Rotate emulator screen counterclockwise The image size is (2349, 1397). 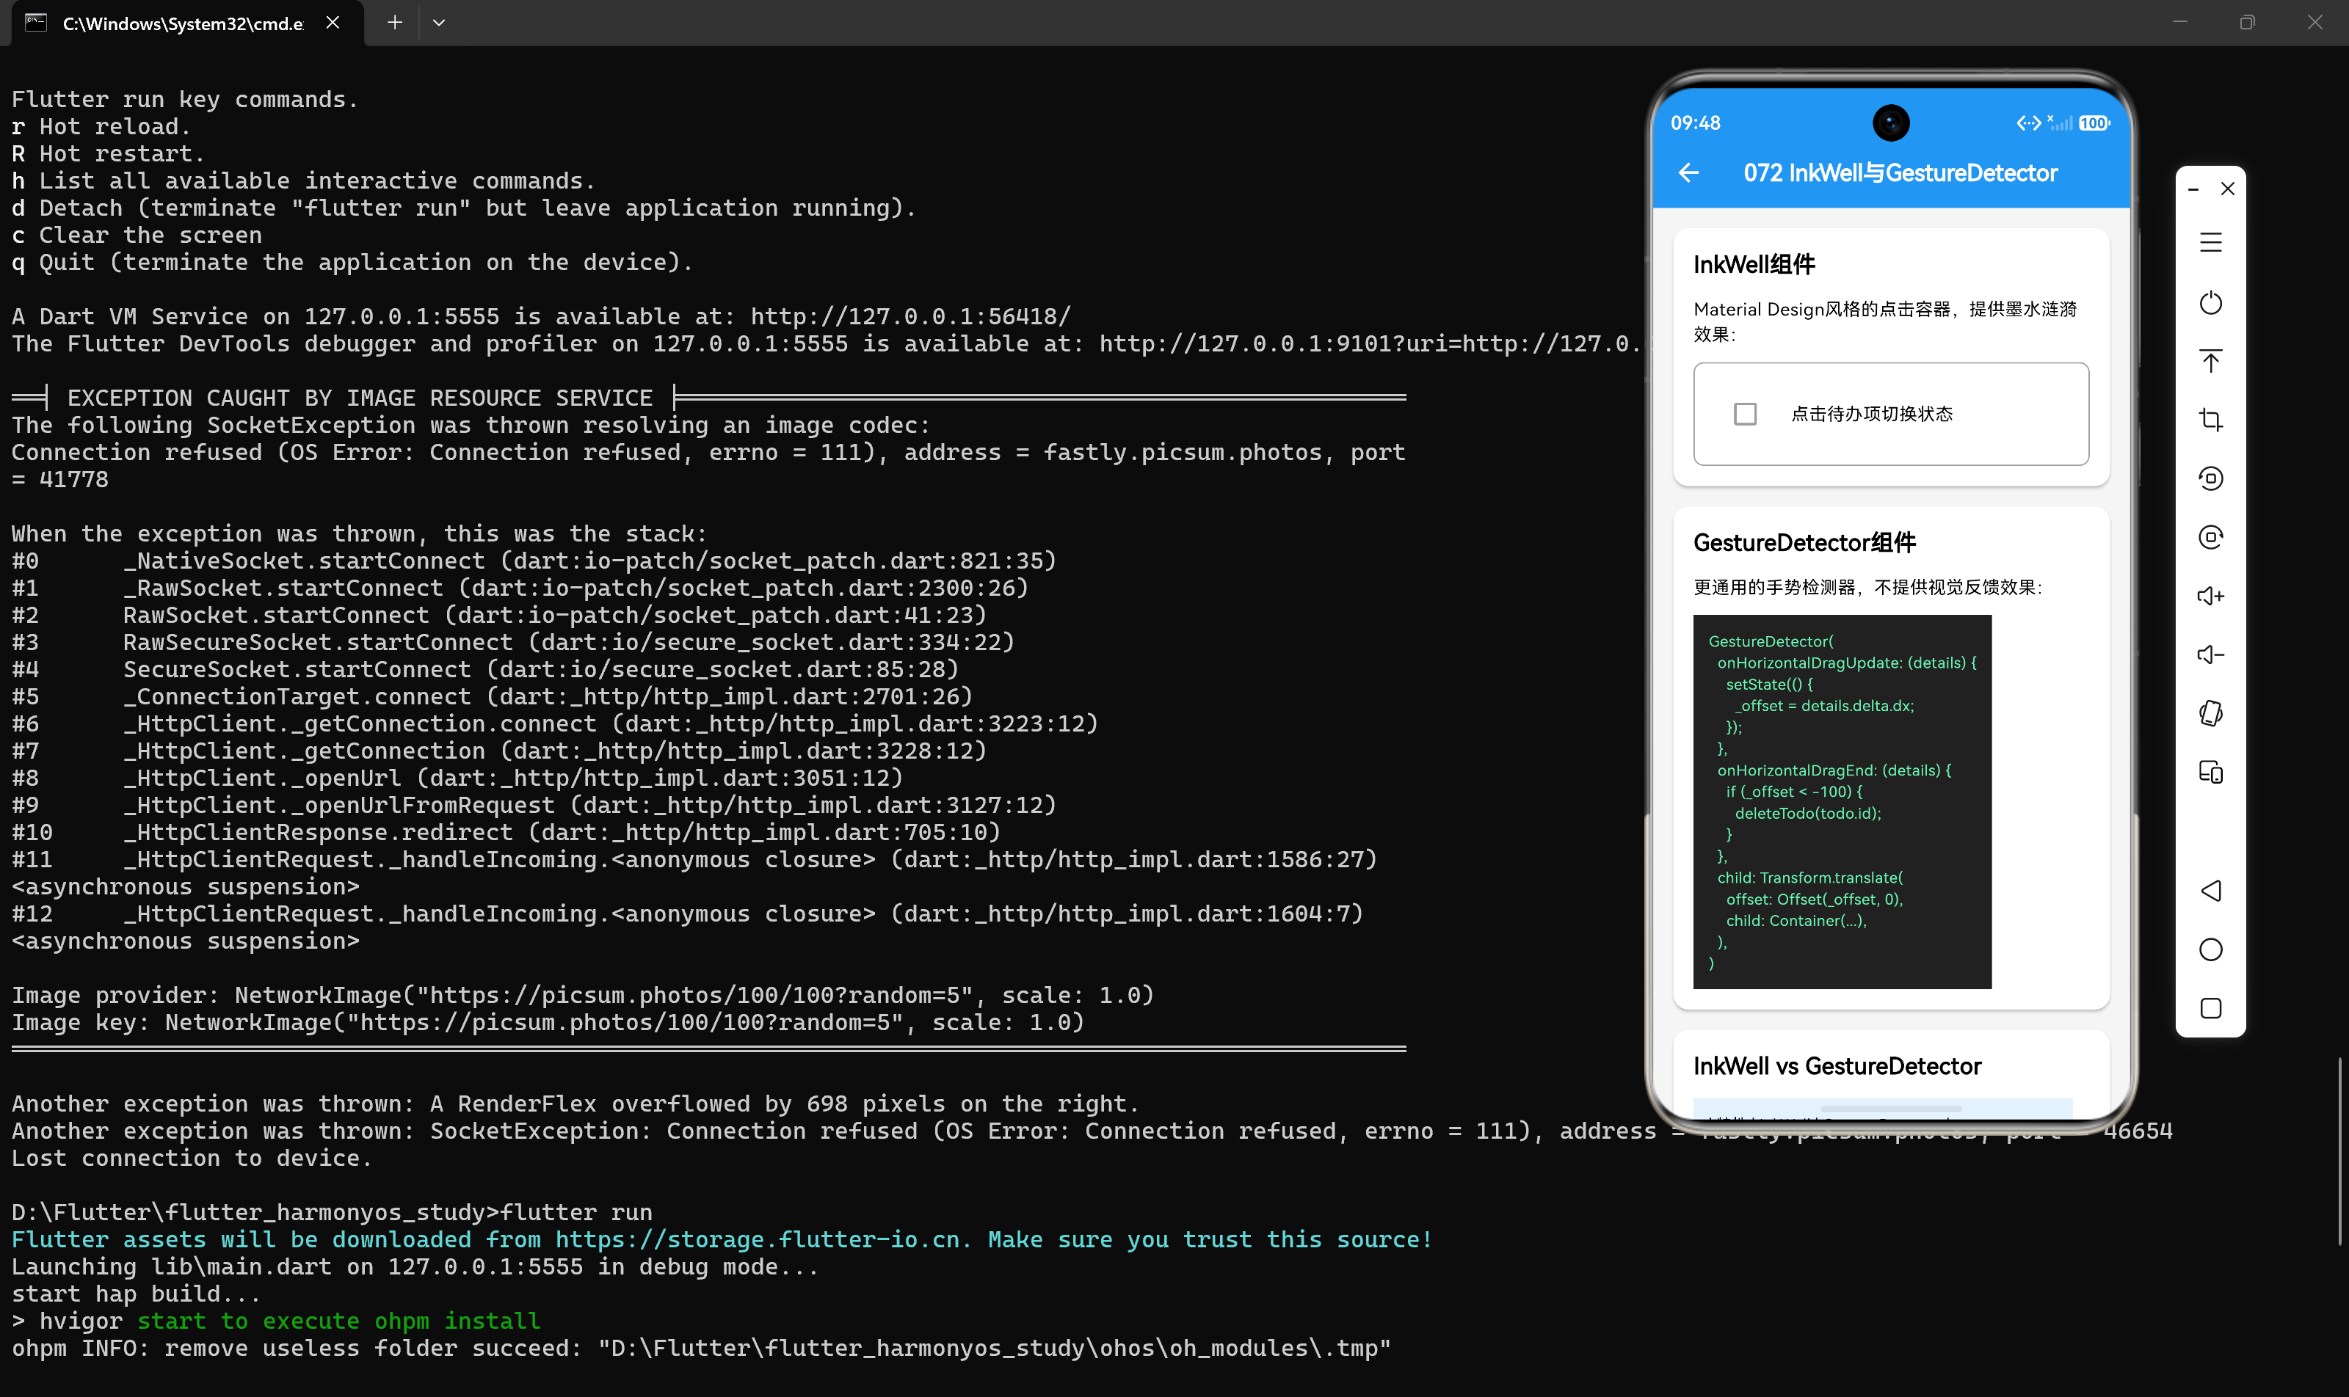pos(2210,478)
